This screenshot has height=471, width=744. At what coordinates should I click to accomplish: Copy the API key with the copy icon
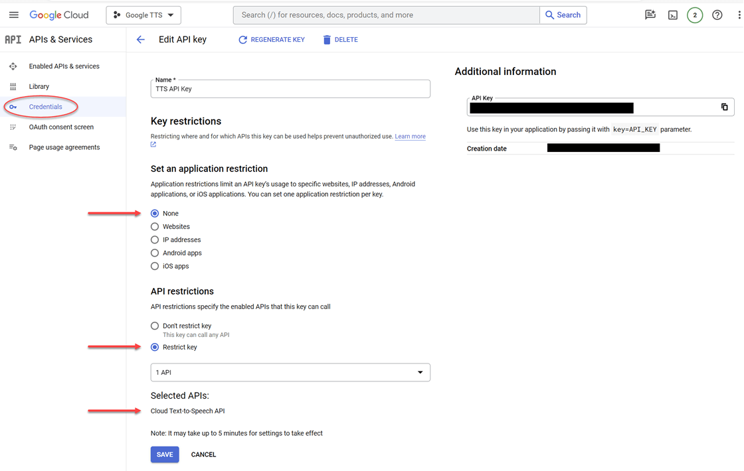pyautogui.click(x=725, y=107)
